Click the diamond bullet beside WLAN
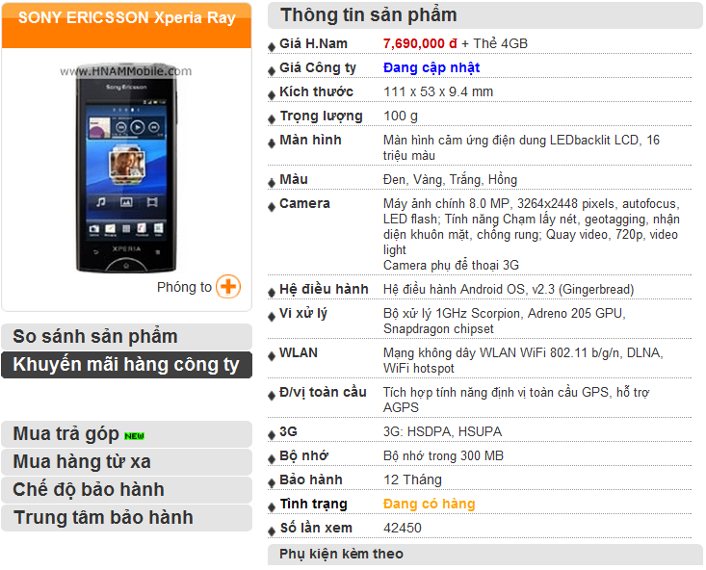The height and width of the screenshot is (570, 706). point(272,356)
